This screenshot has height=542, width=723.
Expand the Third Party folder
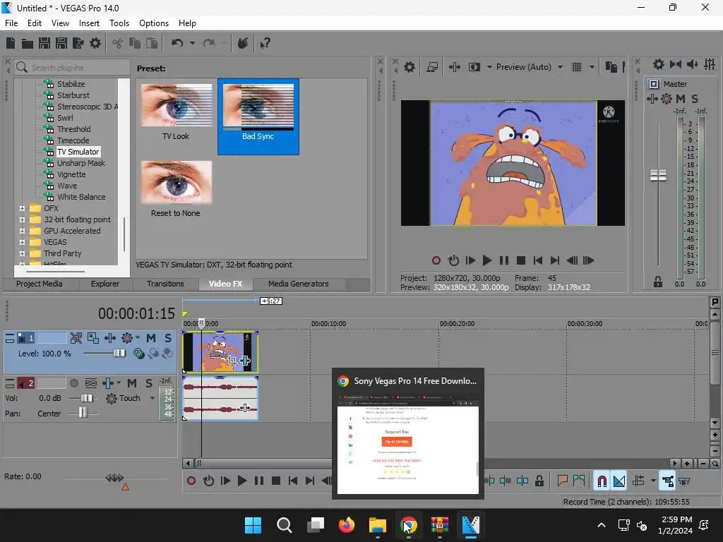click(x=22, y=253)
